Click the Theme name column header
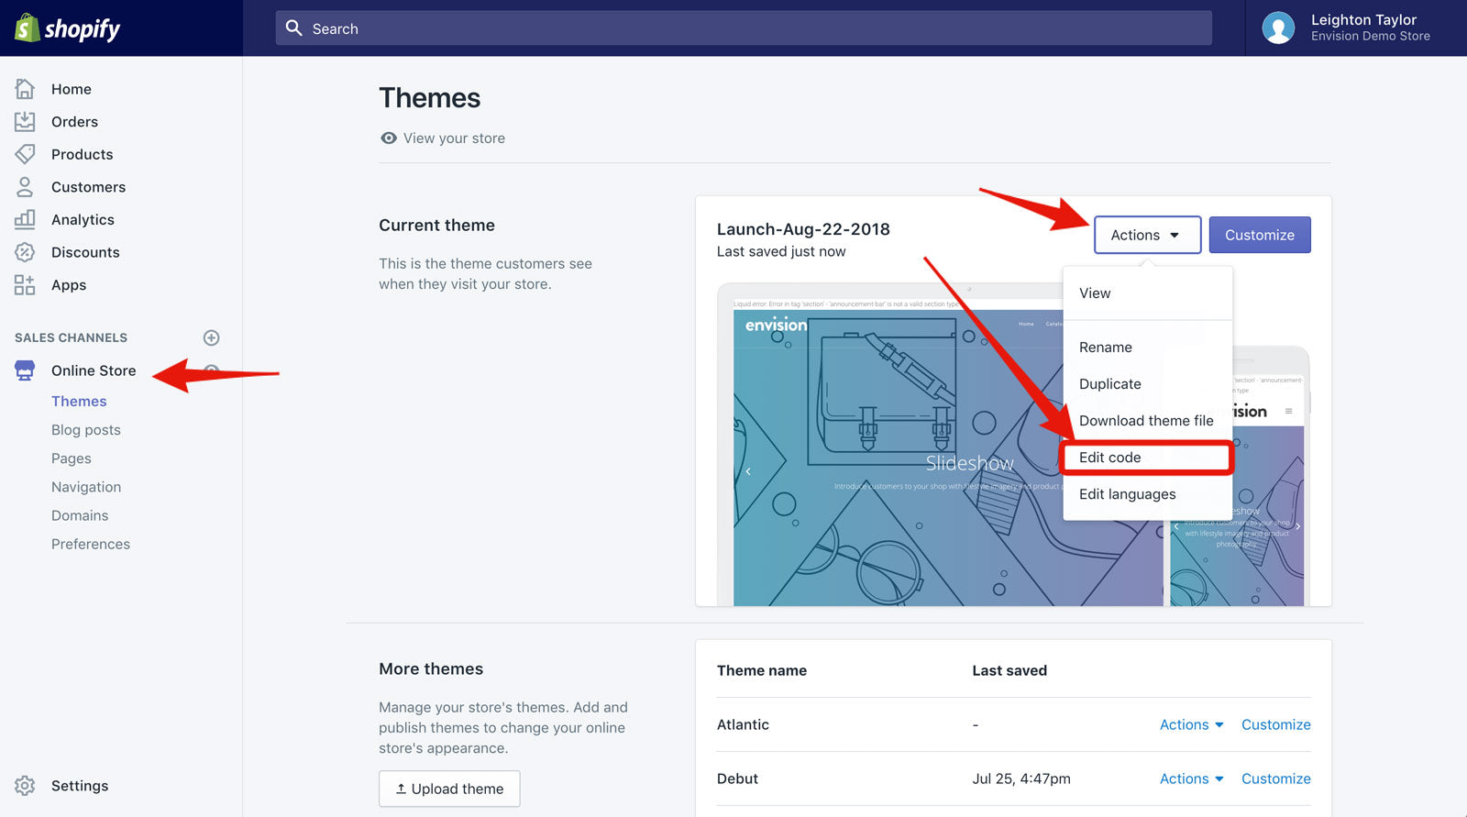 point(762,670)
